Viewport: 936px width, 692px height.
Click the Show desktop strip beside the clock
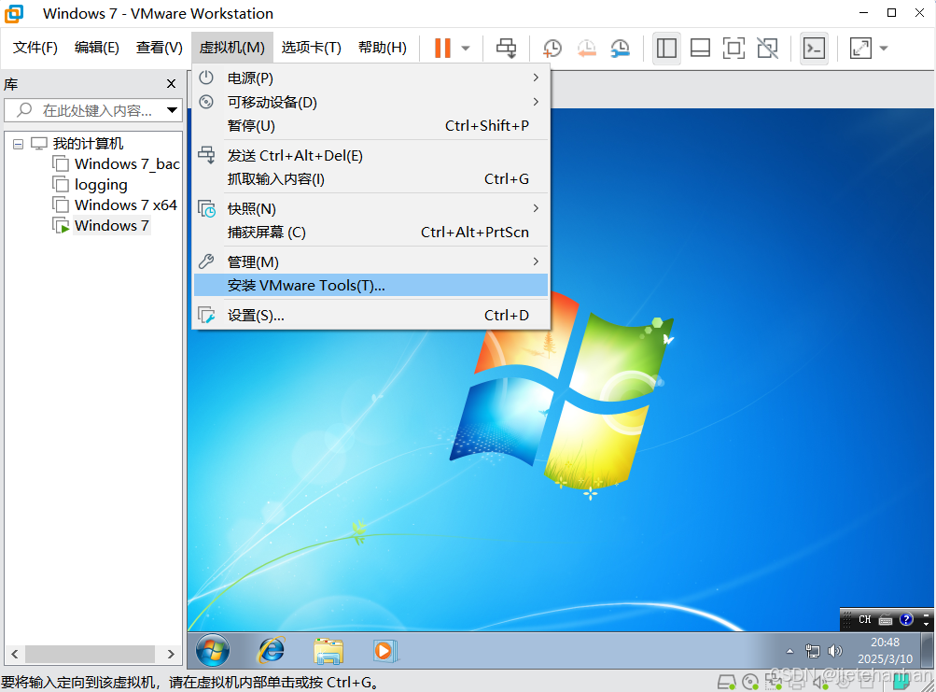coord(928,650)
